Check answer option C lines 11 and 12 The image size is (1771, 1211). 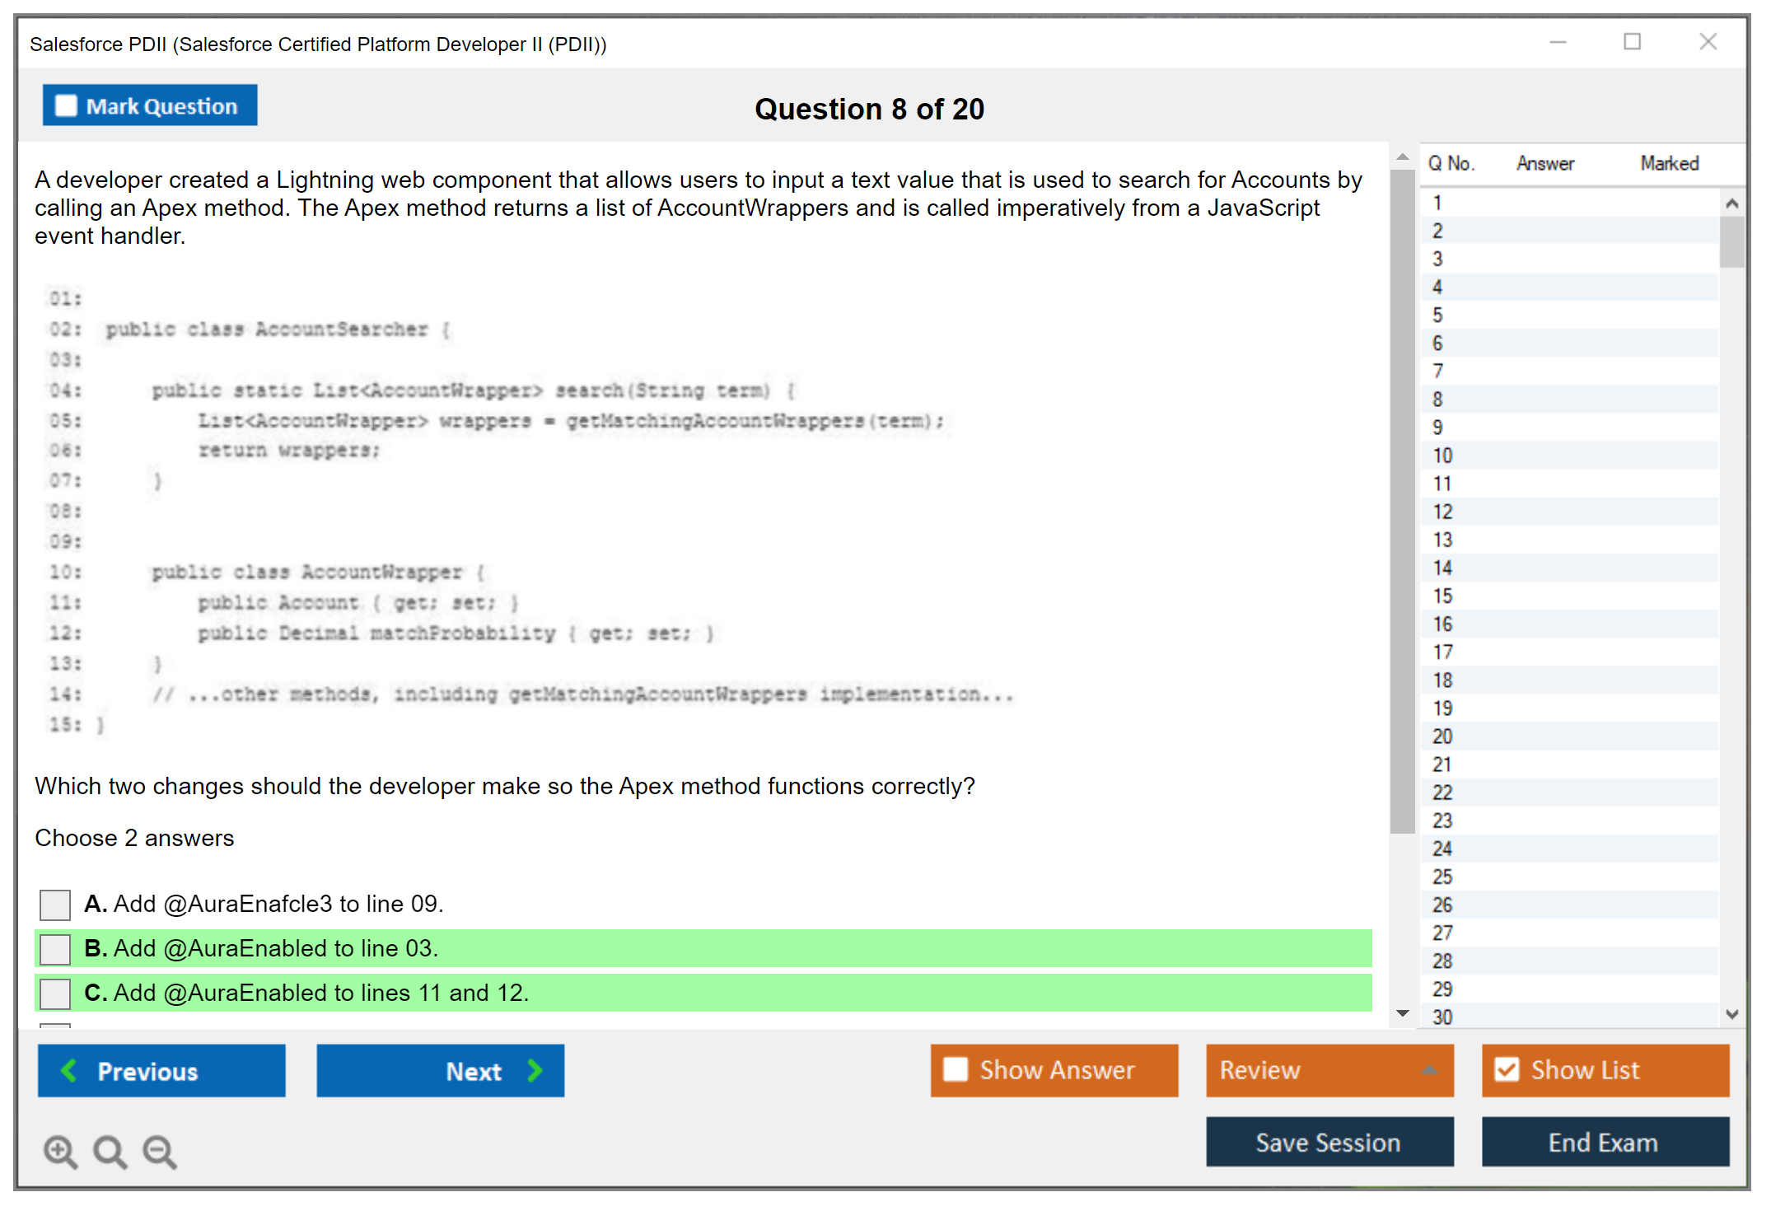[x=55, y=994]
